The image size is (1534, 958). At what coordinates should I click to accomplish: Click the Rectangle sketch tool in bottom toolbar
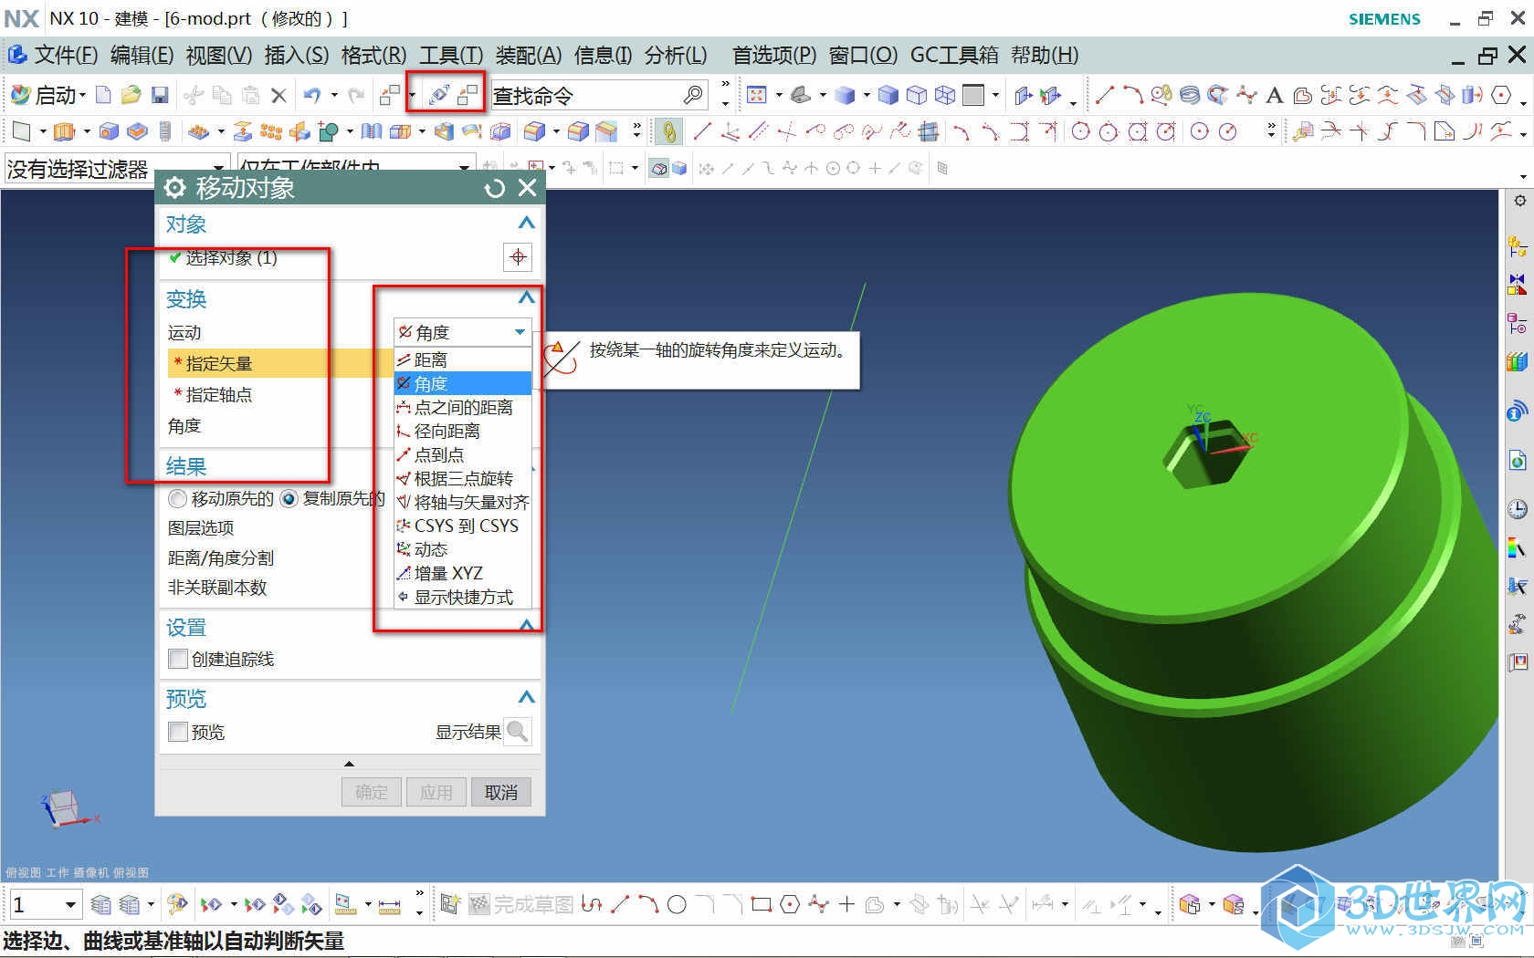point(762,904)
